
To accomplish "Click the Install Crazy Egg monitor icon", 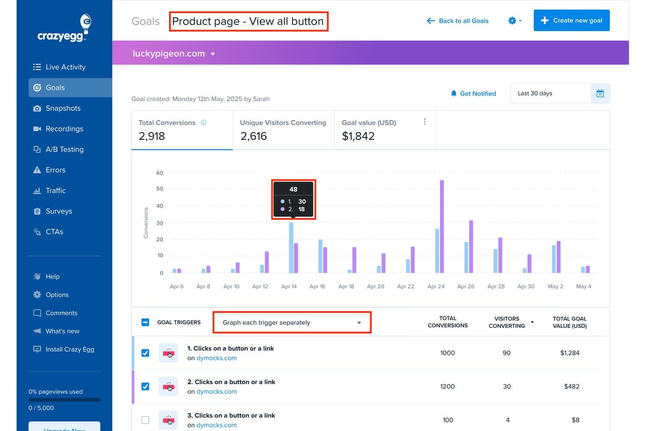I will (x=37, y=349).
